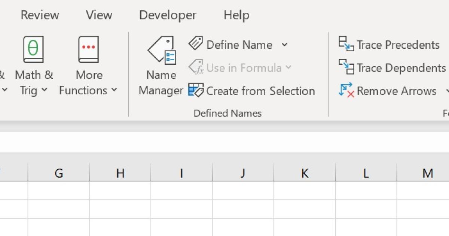Open the Name Manager icon
Image resolution: width=449 pixels, height=236 pixels.
(162, 50)
